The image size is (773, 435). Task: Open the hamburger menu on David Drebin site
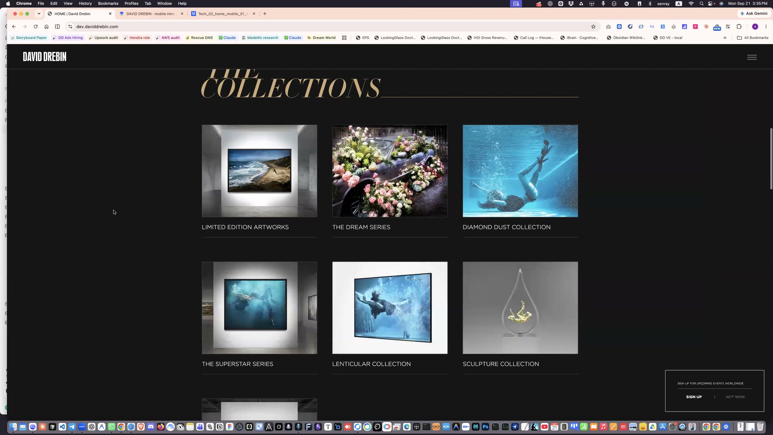(752, 57)
